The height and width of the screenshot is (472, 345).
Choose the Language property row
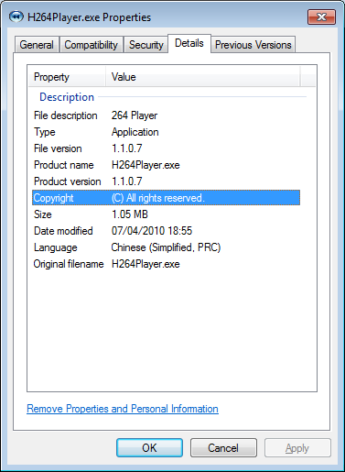click(x=167, y=247)
